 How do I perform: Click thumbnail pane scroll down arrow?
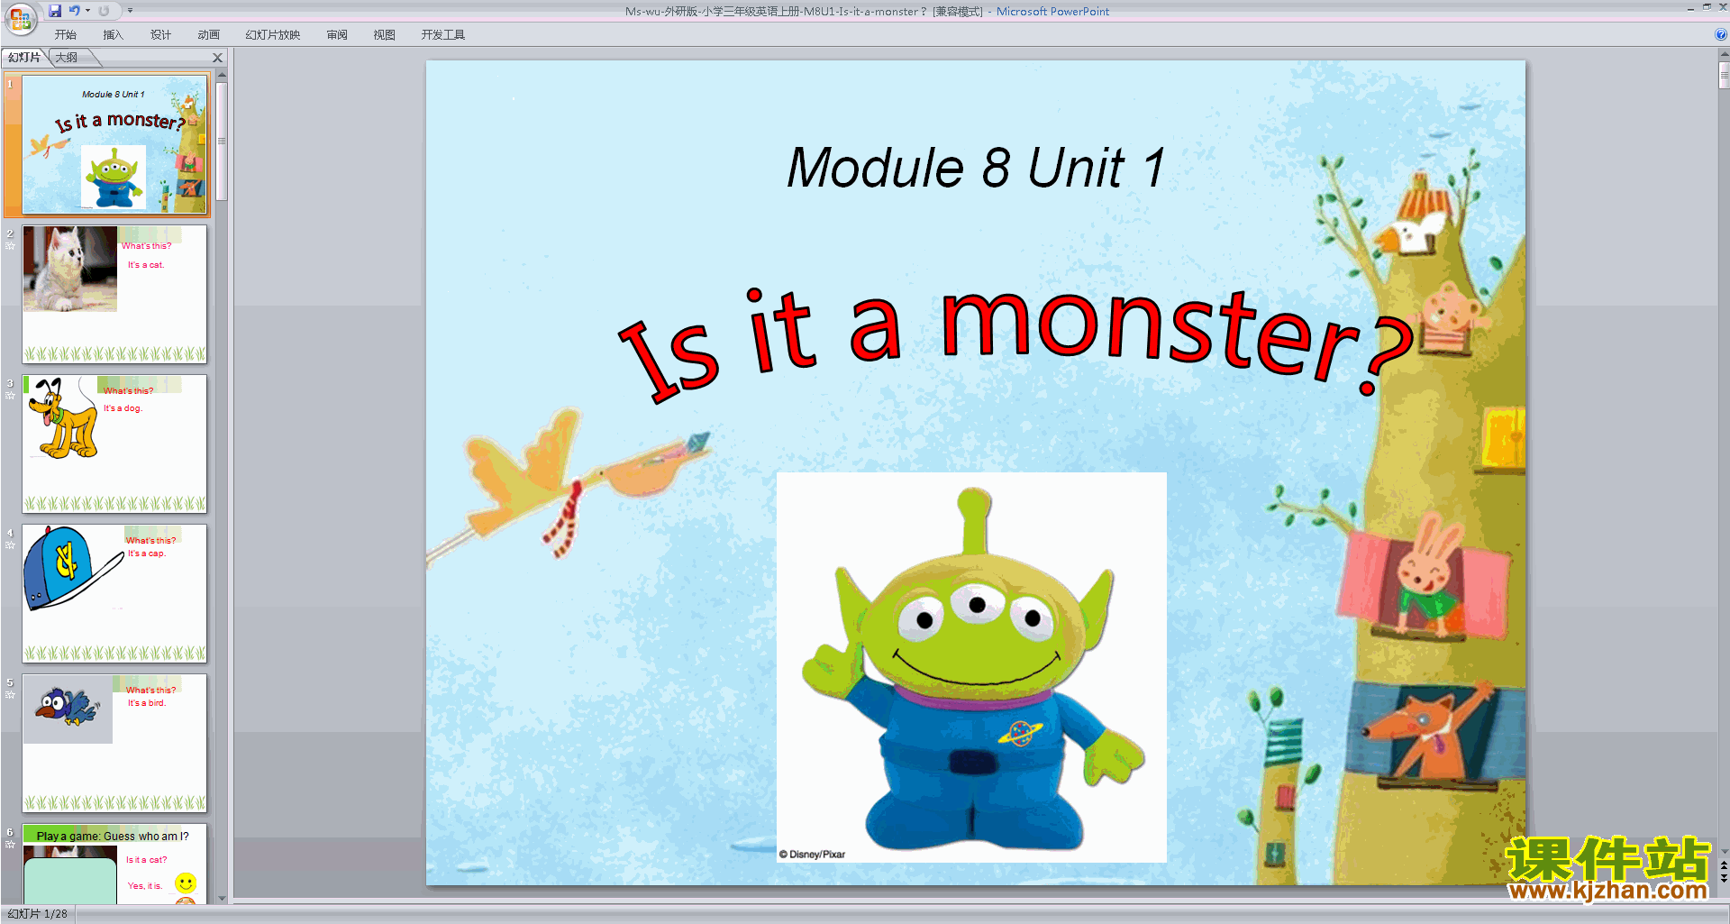click(222, 898)
